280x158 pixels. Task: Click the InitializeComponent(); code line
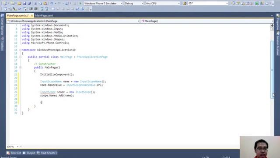point(57,74)
